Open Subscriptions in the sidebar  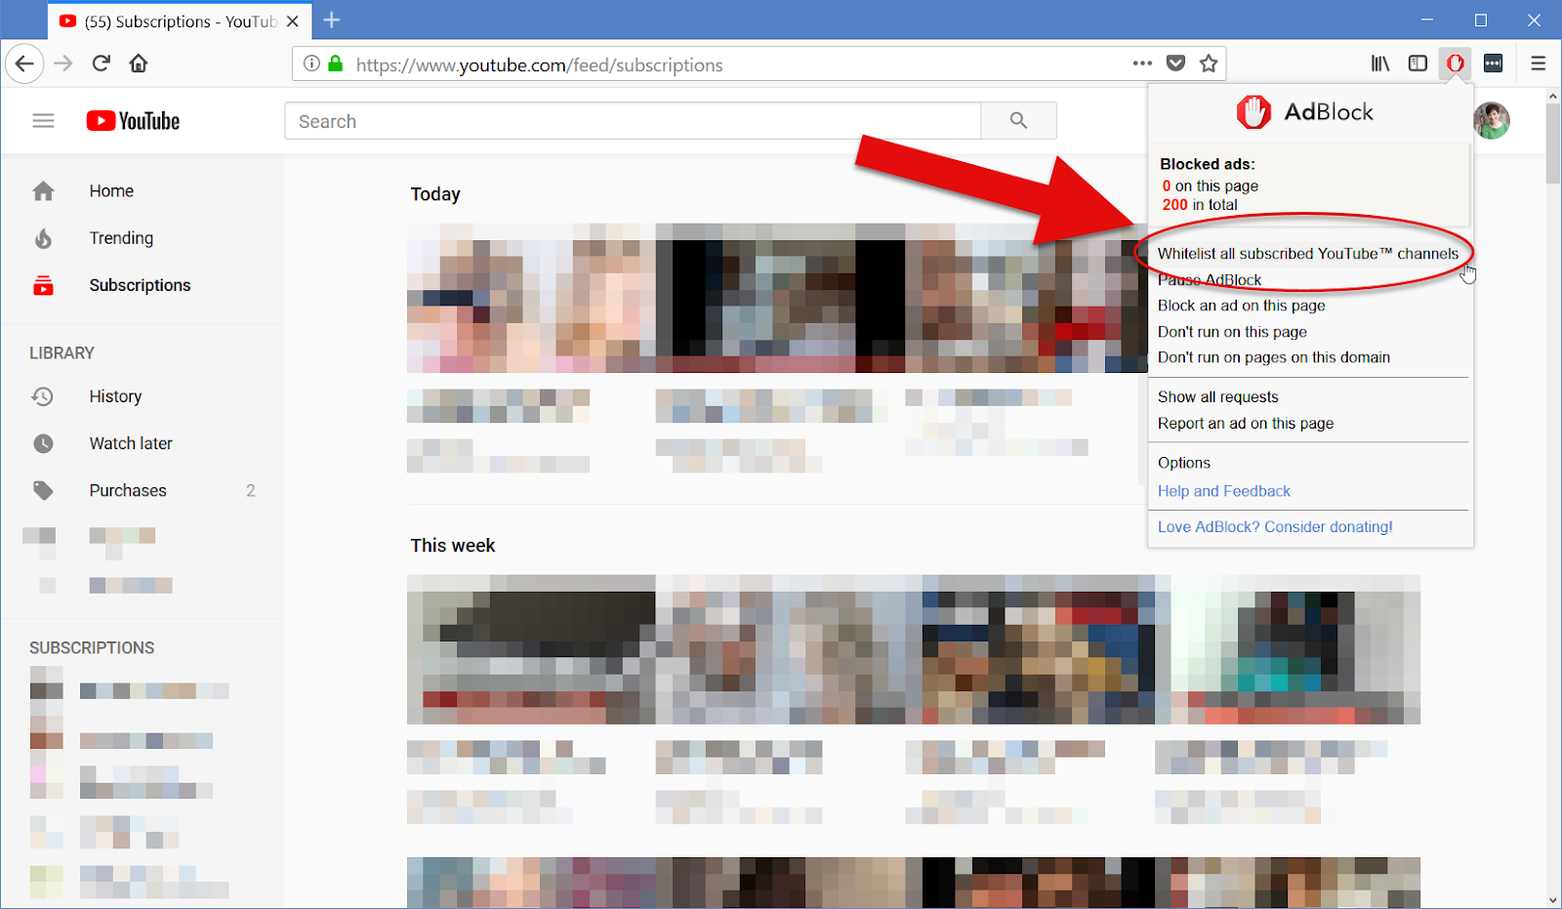click(142, 285)
